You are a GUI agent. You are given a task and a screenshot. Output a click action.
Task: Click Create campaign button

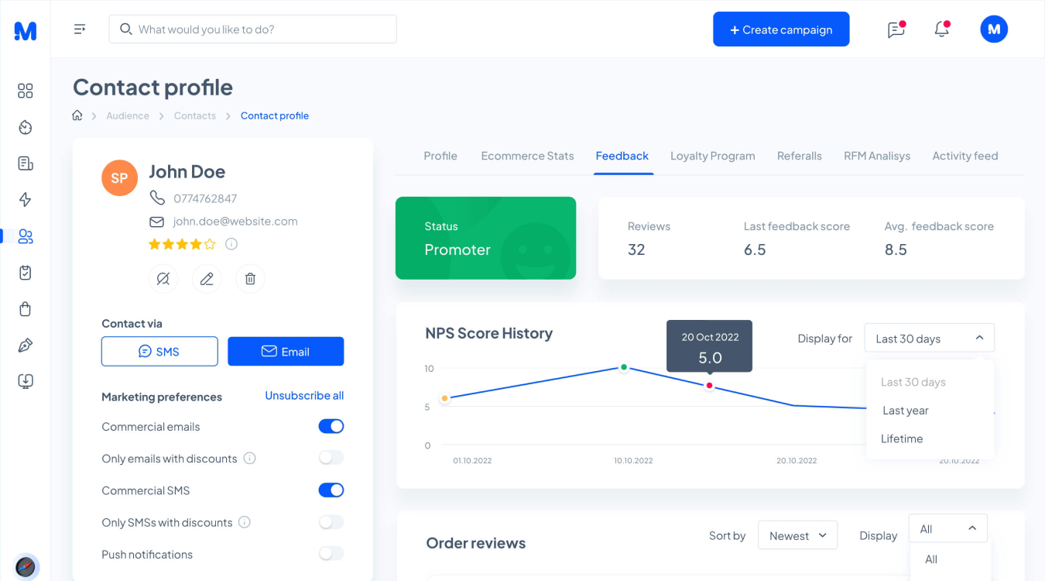pyautogui.click(x=781, y=29)
